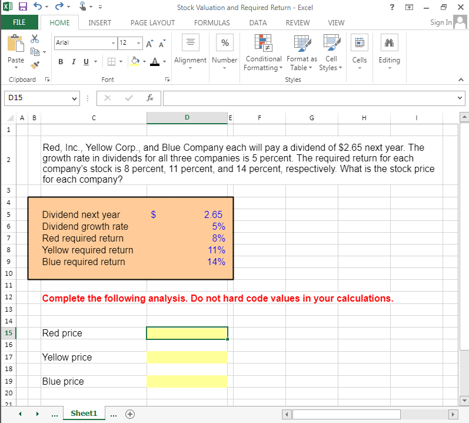The width and height of the screenshot is (469, 423).
Task: Click in the formula bar input
Action: click(x=310, y=98)
